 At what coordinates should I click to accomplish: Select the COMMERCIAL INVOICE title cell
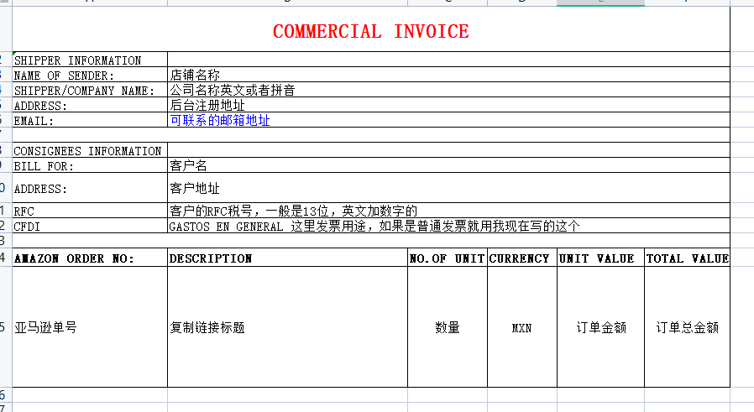pyautogui.click(x=371, y=29)
